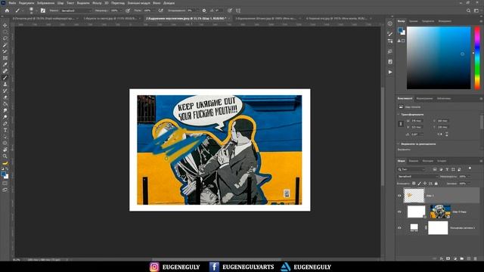This screenshot has width=484, height=272.
Task: Switch to the Канали tab
Action: click(414, 161)
